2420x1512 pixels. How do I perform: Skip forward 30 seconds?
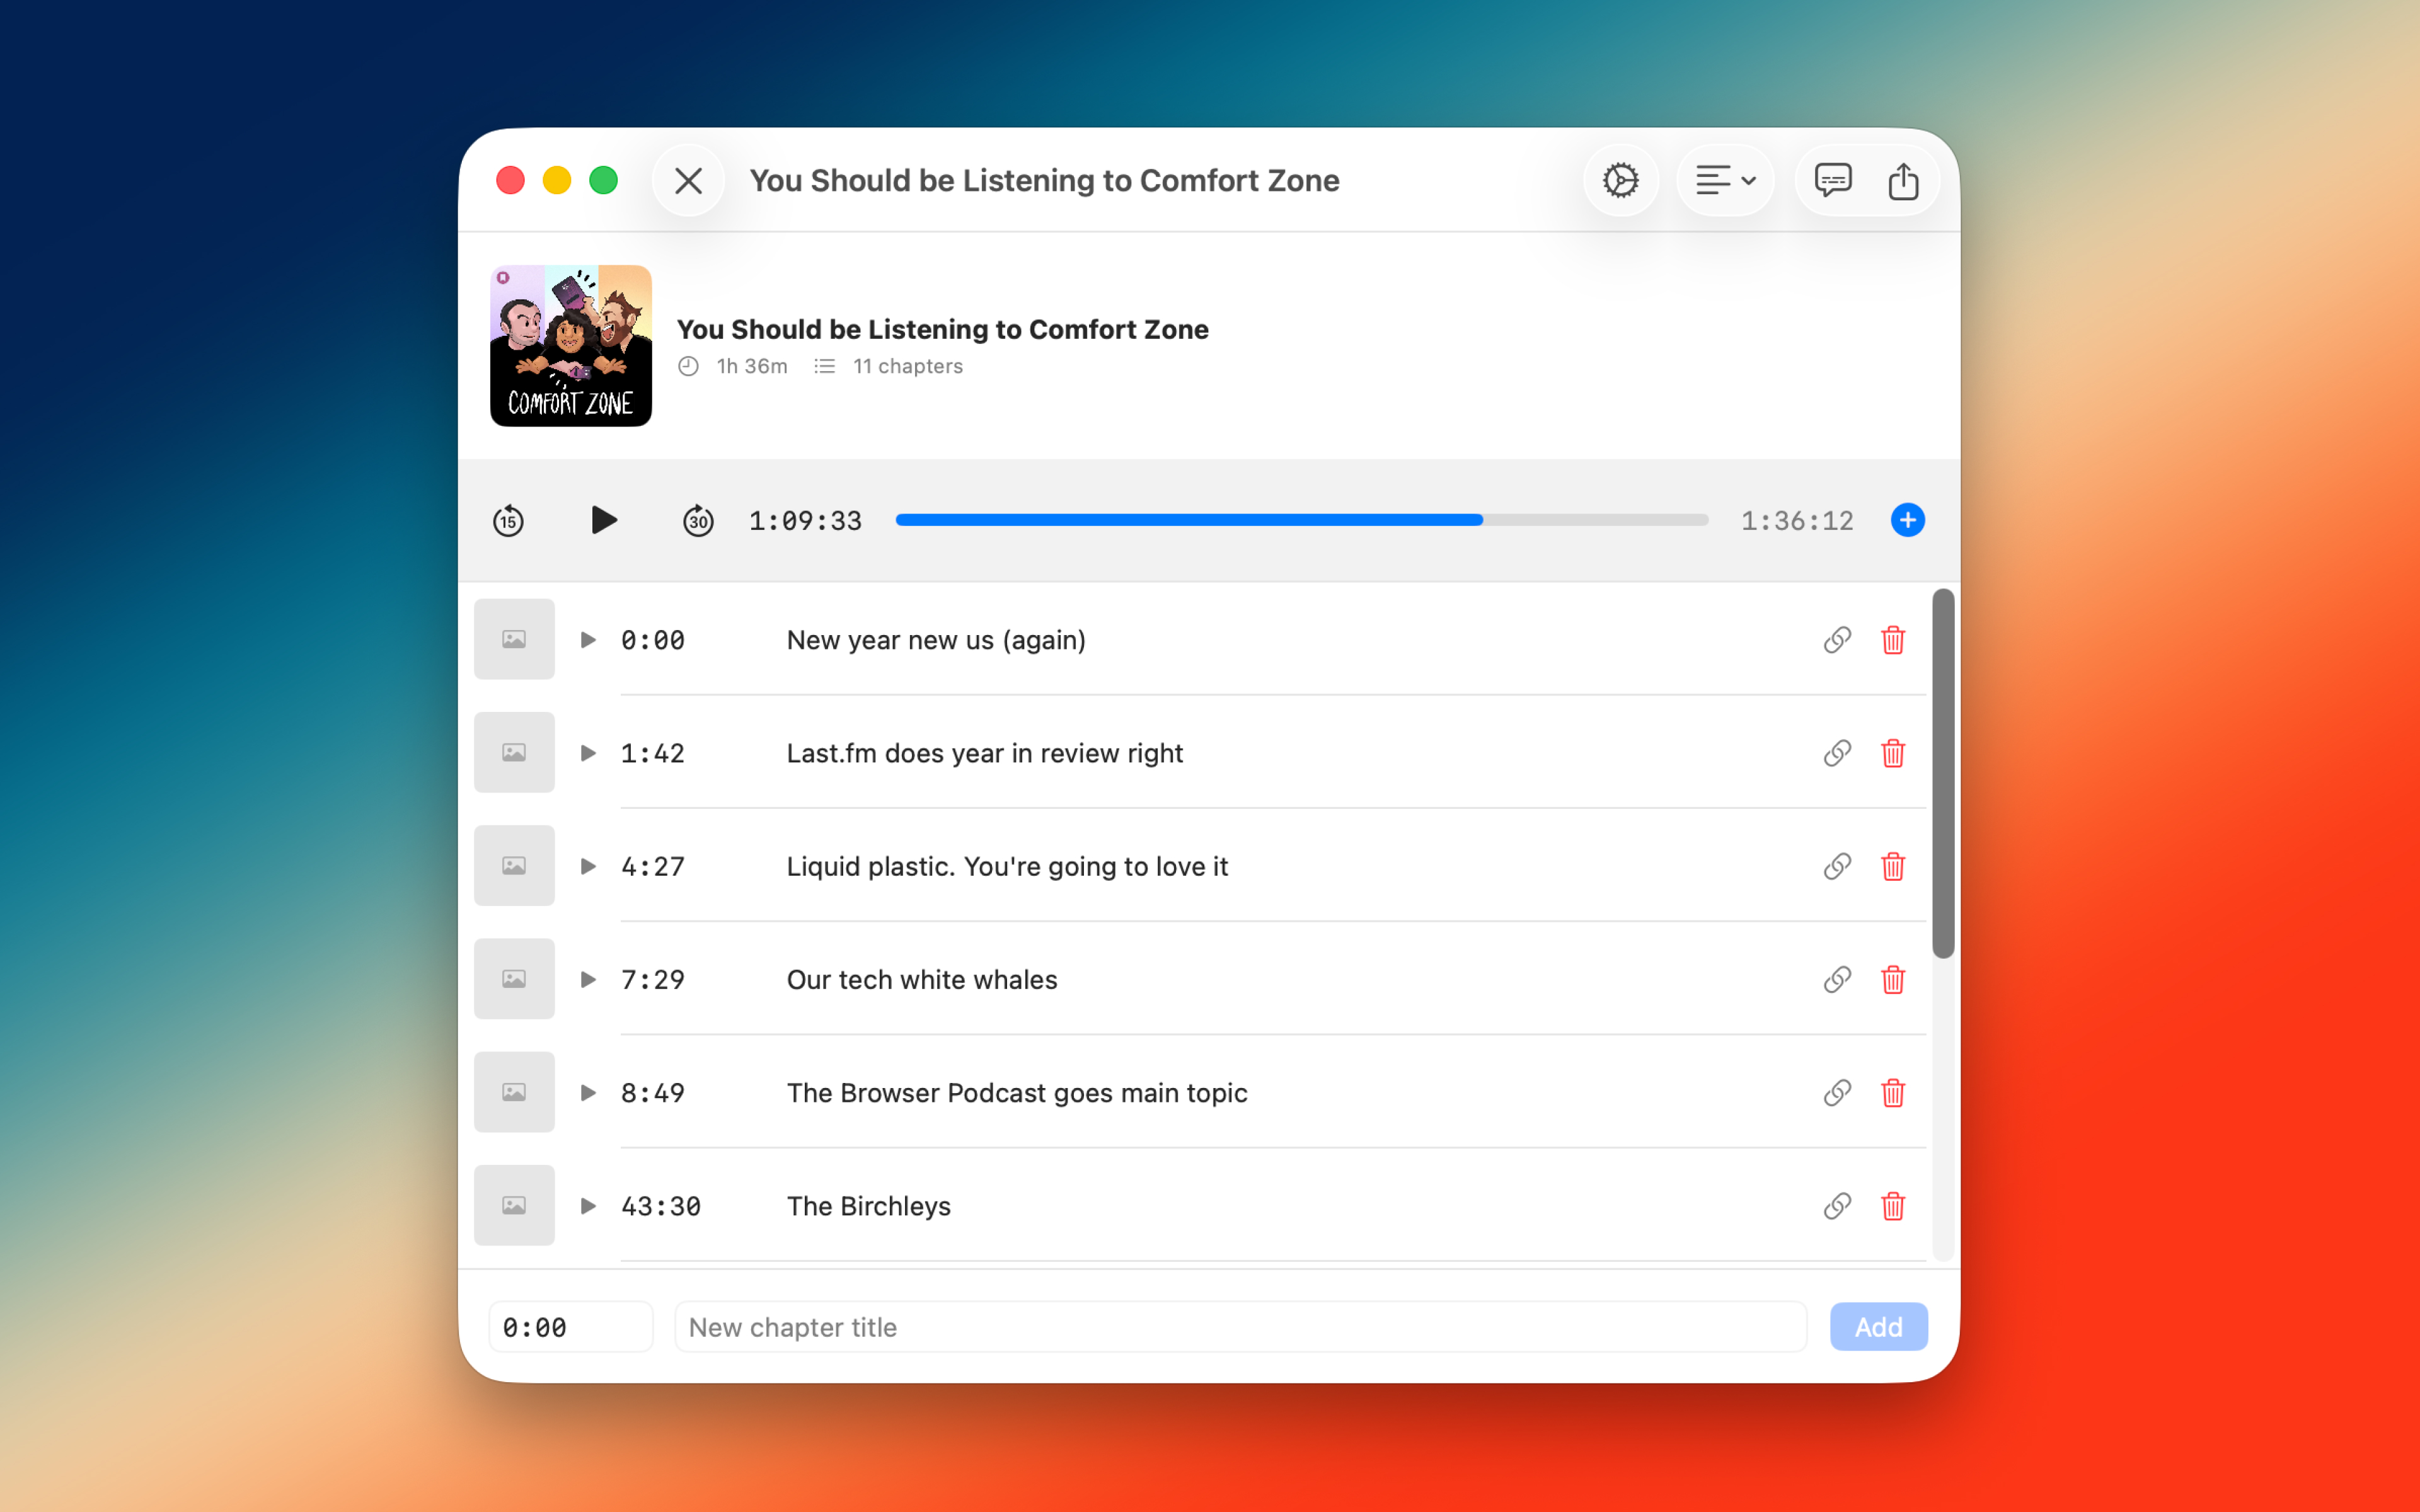point(698,520)
